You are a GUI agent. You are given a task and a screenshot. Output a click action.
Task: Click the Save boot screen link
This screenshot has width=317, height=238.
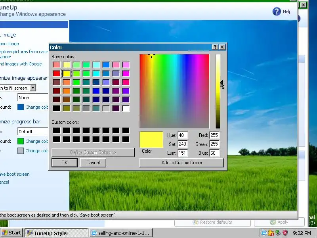point(15,174)
